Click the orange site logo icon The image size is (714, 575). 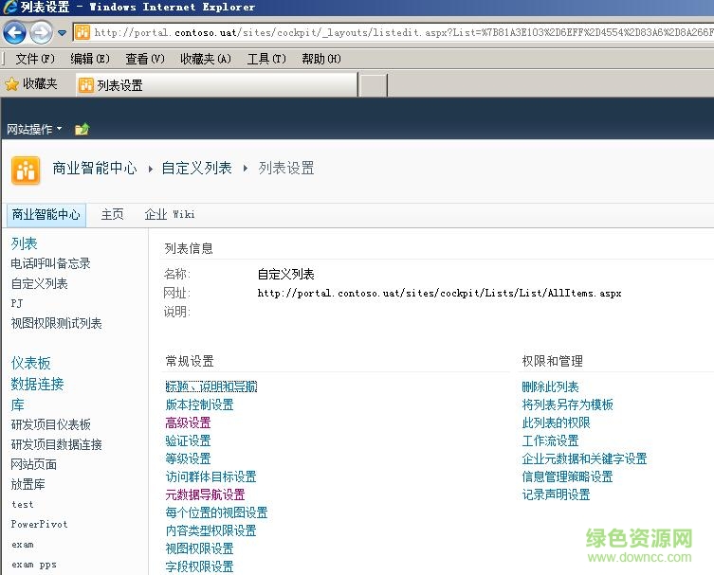[26, 171]
